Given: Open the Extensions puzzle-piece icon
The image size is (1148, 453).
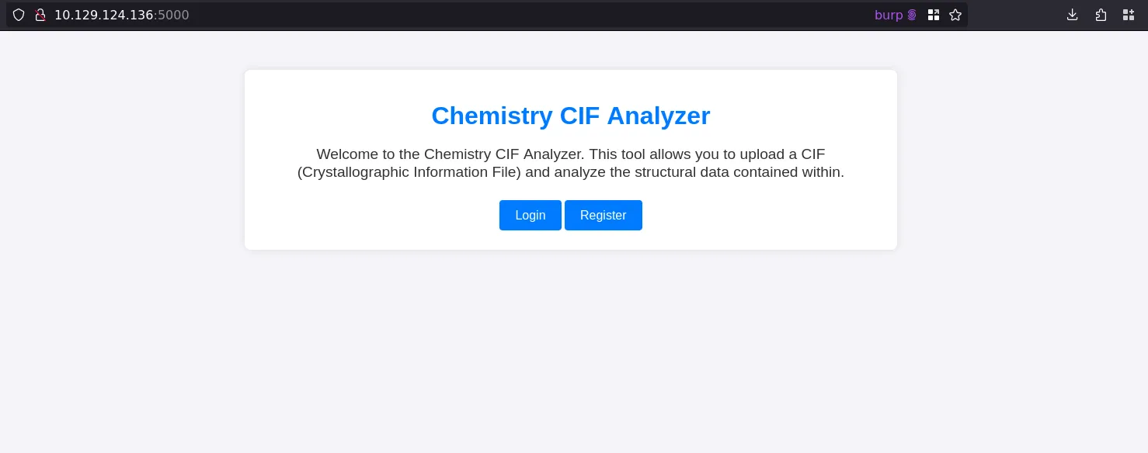Looking at the screenshot, I should pos(1101,15).
